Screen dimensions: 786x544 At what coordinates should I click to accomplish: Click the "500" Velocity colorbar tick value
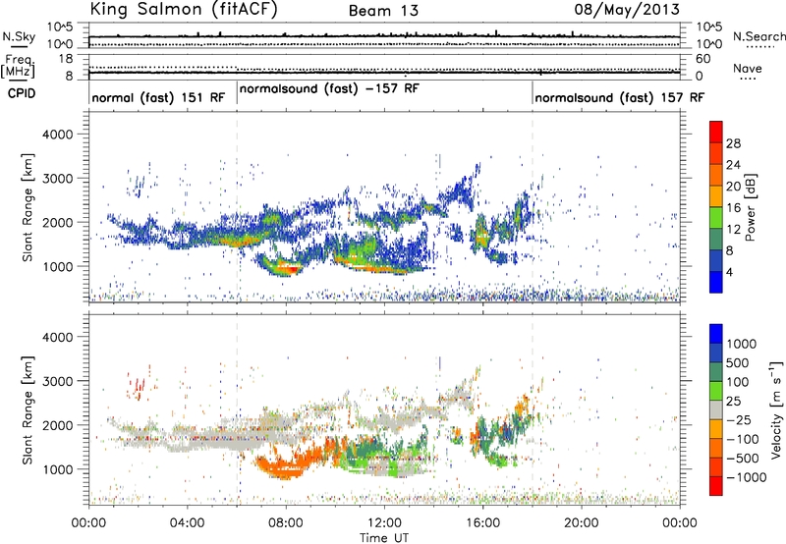pos(738,362)
